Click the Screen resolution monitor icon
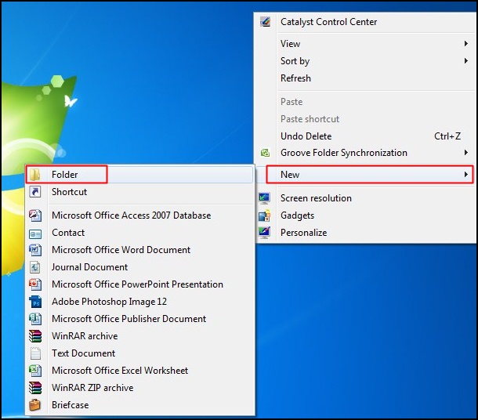Screen dimensions: 478x420 coord(264,198)
